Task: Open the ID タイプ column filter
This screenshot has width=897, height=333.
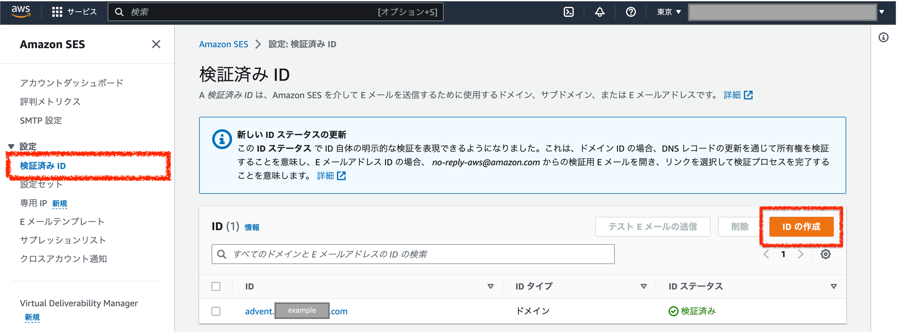Action: click(643, 286)
